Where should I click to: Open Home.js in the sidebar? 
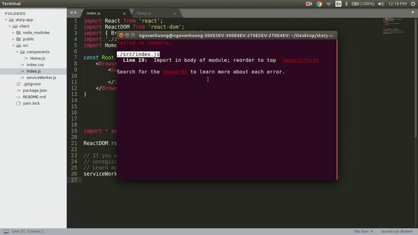click(37, 58)
